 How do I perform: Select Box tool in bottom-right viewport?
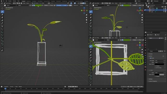[91, 76]
